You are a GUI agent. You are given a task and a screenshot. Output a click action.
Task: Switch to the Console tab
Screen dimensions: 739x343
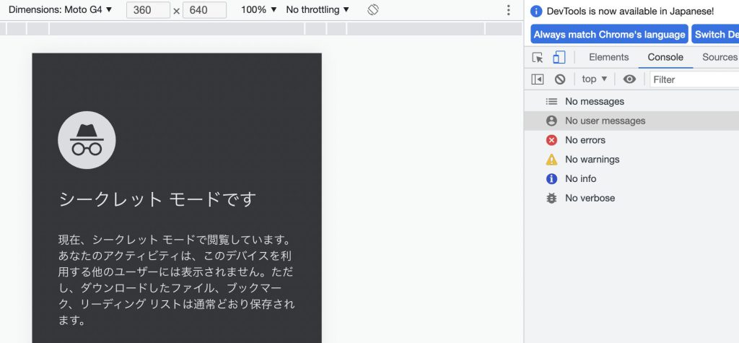(665, 57)
